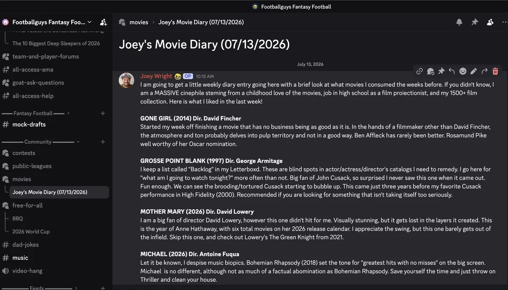508x290 pixels.
Task: Edit the message using the pencil icon
Action: pos(474,71)
